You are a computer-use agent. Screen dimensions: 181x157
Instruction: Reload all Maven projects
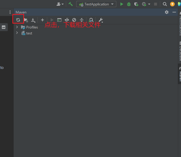point(18,20)
